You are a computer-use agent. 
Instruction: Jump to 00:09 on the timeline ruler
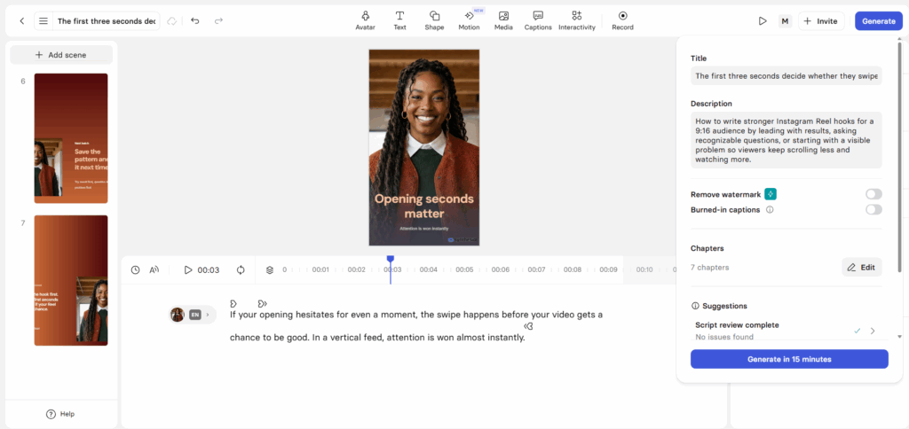pyautogui.click(x=608, y=269)
